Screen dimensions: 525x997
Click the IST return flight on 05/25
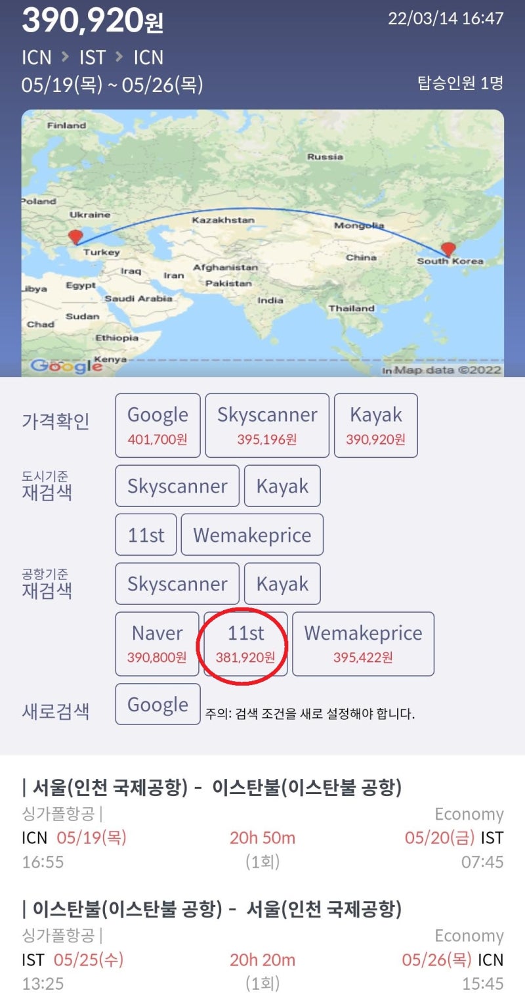click(x=262, y=959)
